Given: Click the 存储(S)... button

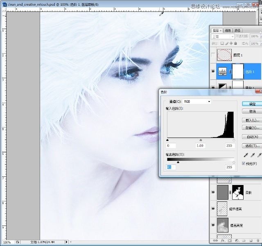Looking at the screenshot, I should [252, 128].
